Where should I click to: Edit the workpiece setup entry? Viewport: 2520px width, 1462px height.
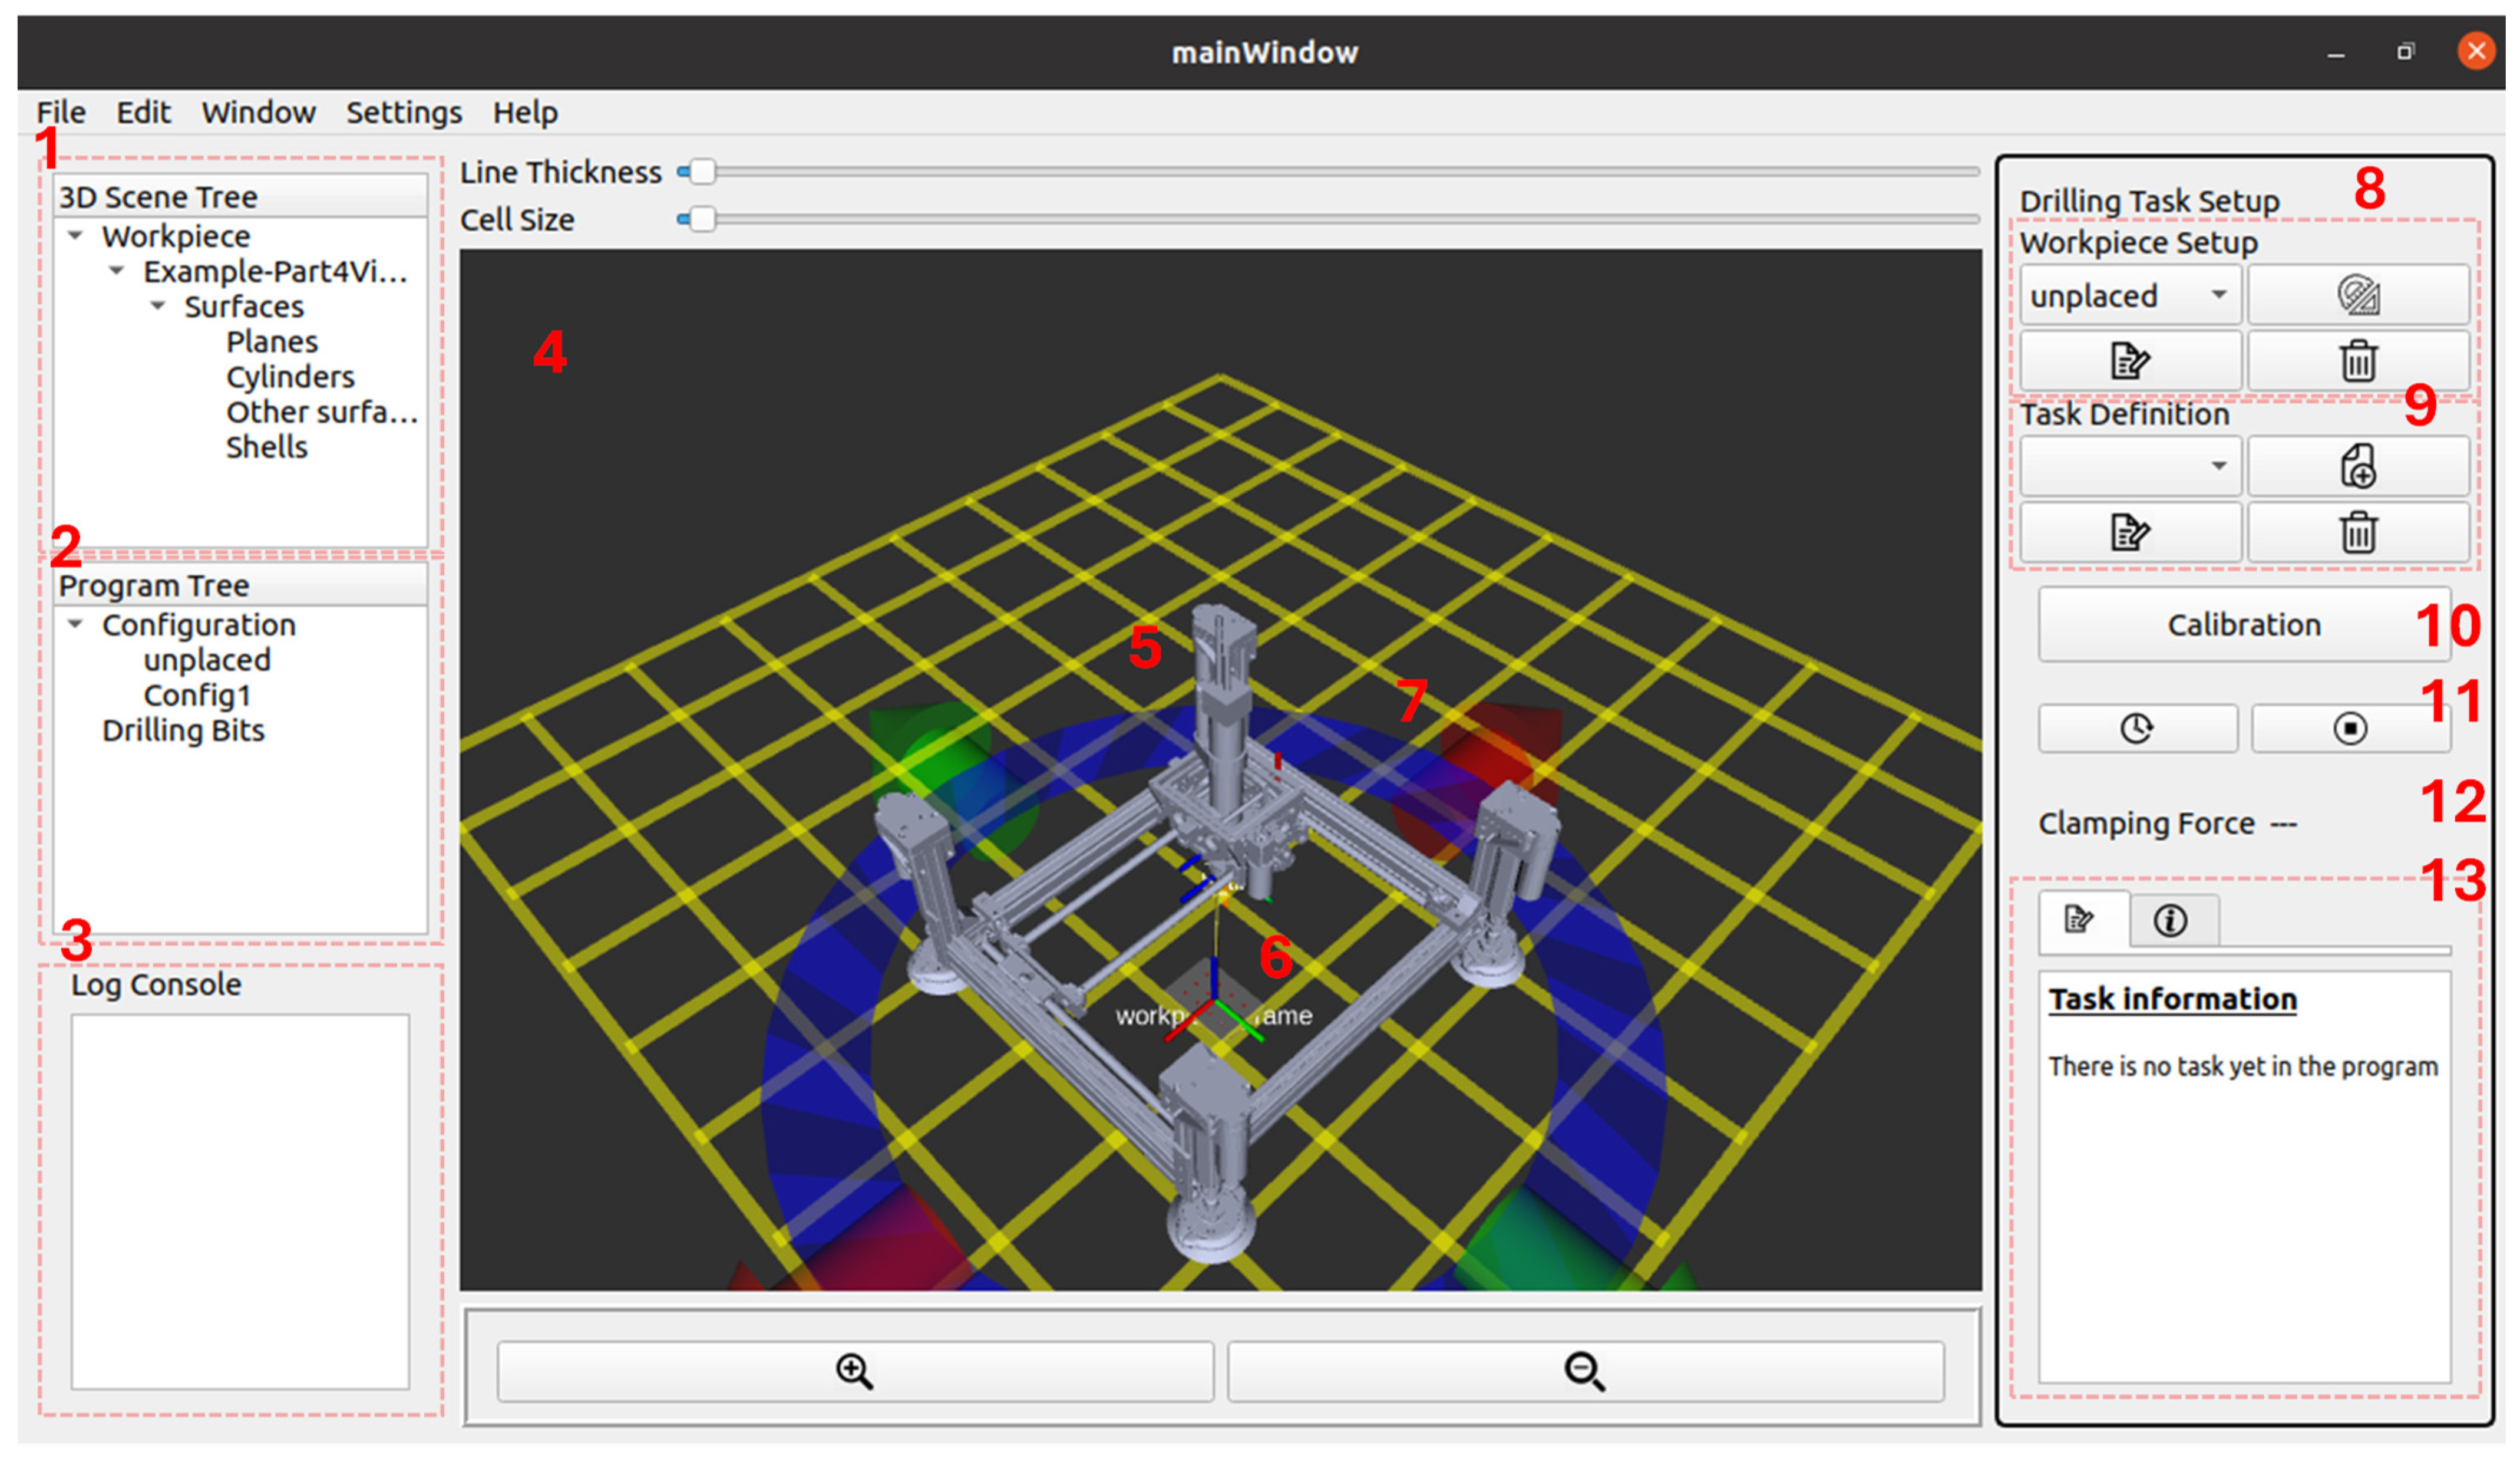pyautogui.click(x=2129, y=360)
